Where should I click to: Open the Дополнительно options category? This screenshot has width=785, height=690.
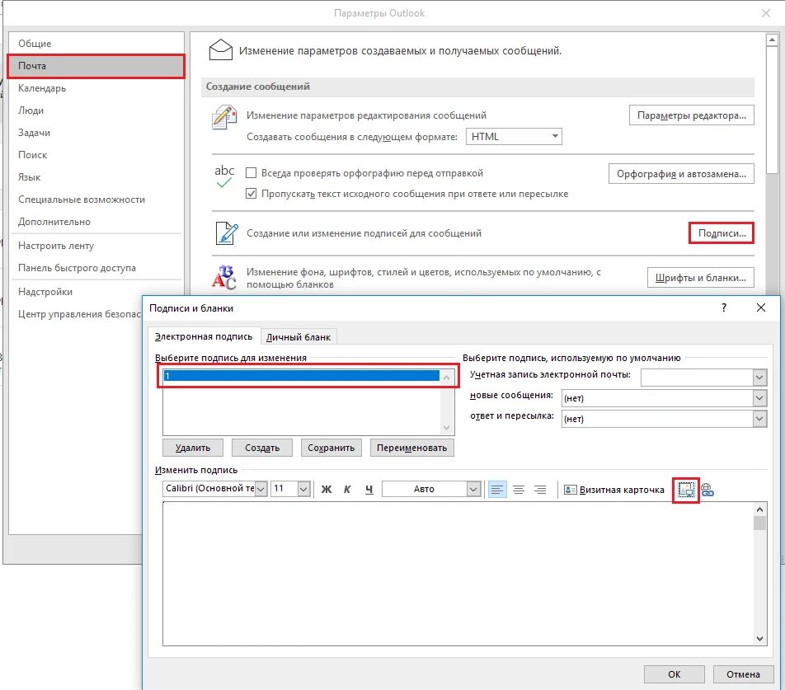pos(96,222)
